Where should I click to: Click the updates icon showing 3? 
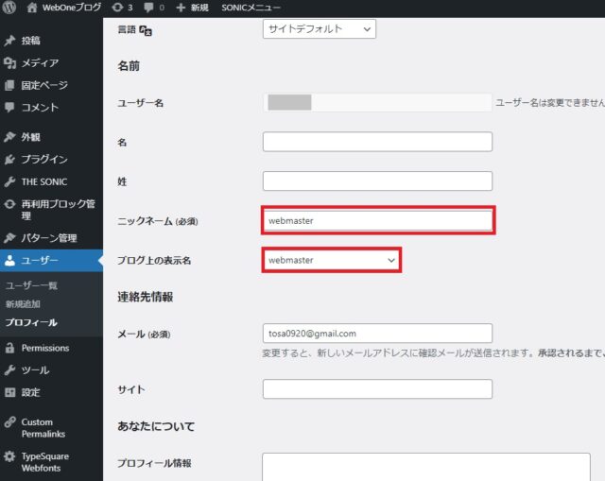tap(117, 7)
